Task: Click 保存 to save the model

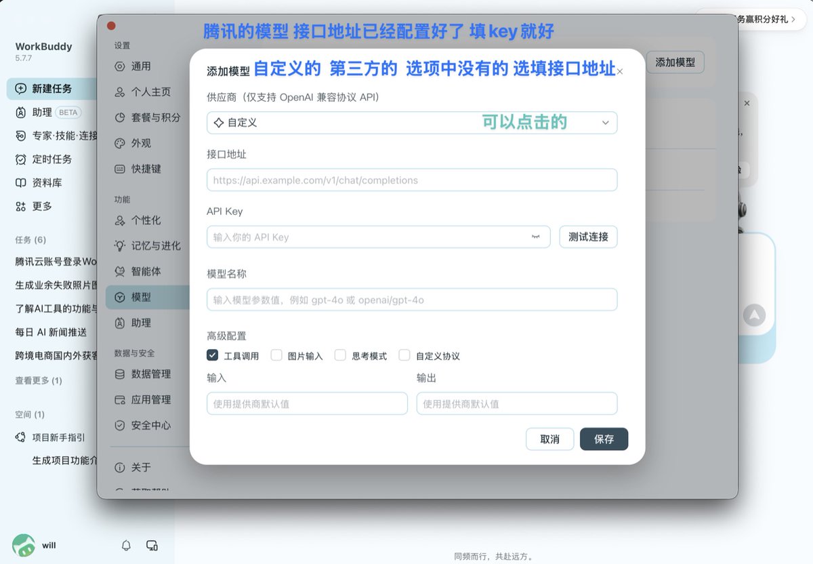Action: pos(604,439)
